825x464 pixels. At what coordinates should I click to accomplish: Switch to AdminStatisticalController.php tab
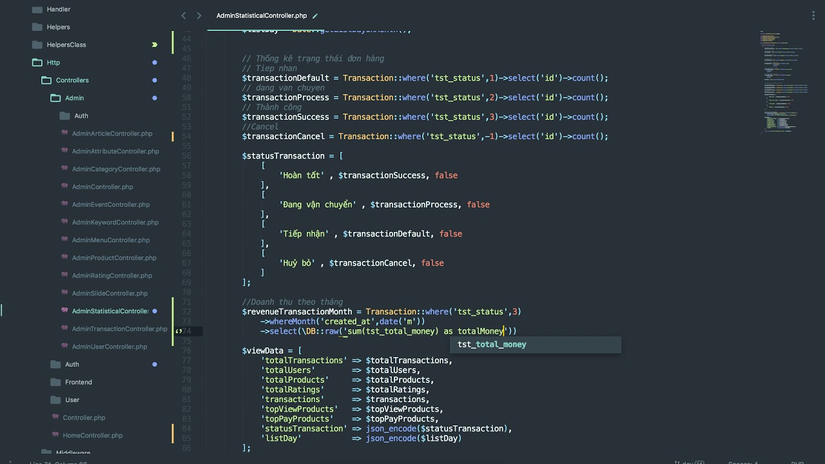click(x=262, y=15)
